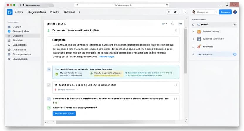Click the green numbered icon beside the section title
This screenshot has width=244, height=131.
[x=49, y=30]
